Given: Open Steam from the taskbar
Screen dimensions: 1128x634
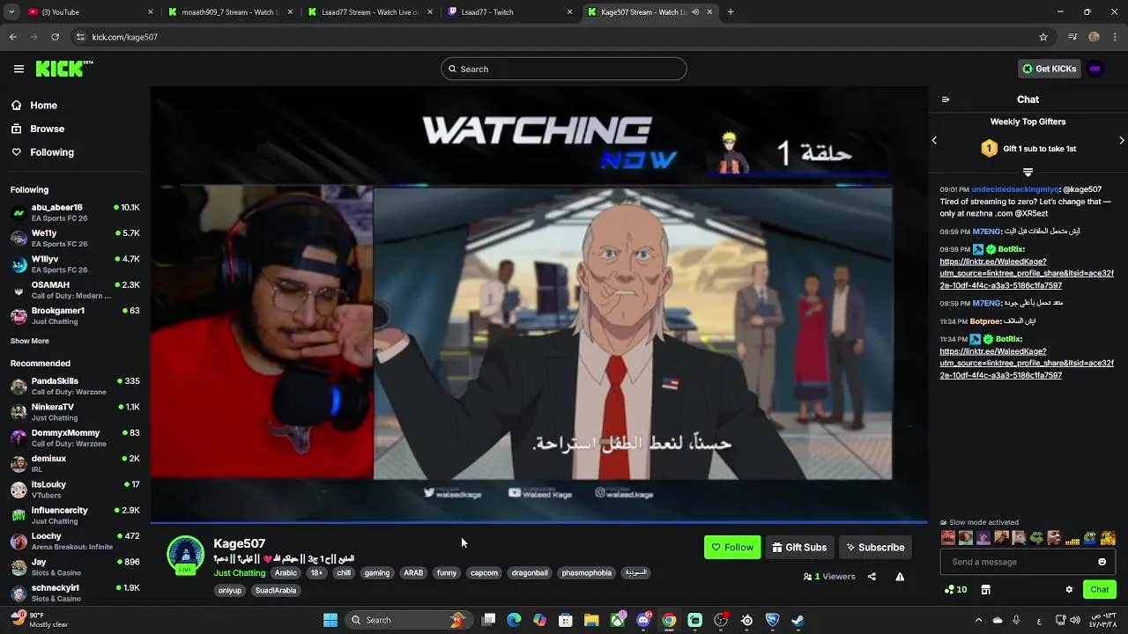Looking at the screenshot, I should [798, 620].
